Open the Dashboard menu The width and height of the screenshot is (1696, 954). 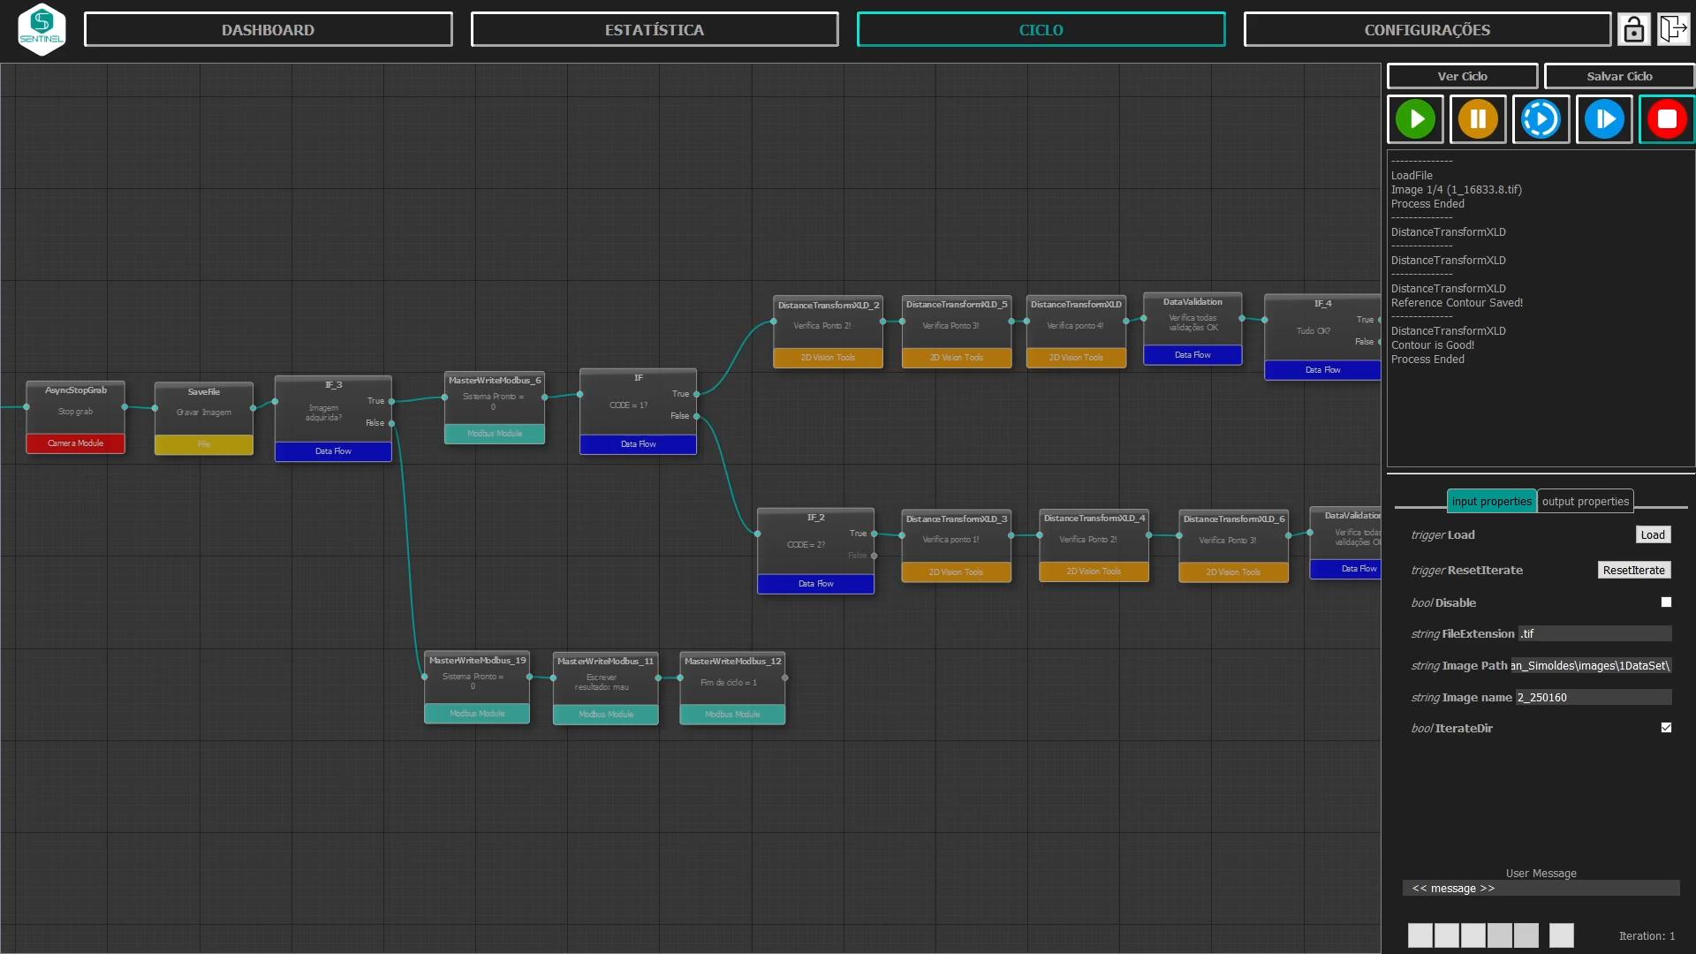pos(268,30)
